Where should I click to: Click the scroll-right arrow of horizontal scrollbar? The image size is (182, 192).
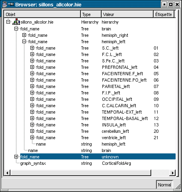click(172, 173)
